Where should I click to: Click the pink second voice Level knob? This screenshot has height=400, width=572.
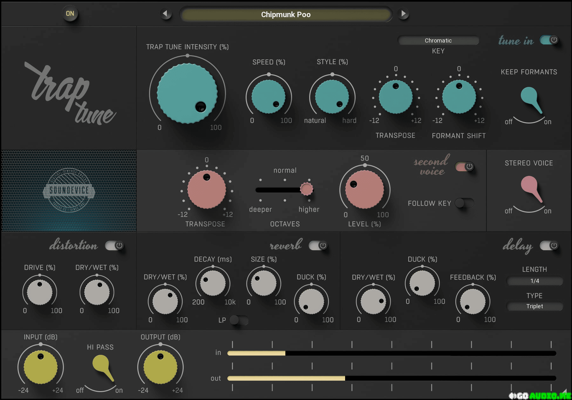[364, 190]
